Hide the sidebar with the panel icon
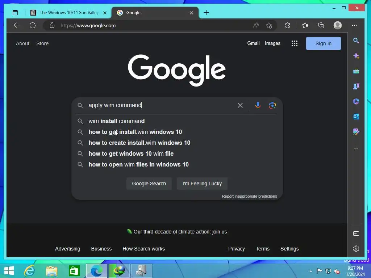371x278 pixels. (x=356, y=233)
